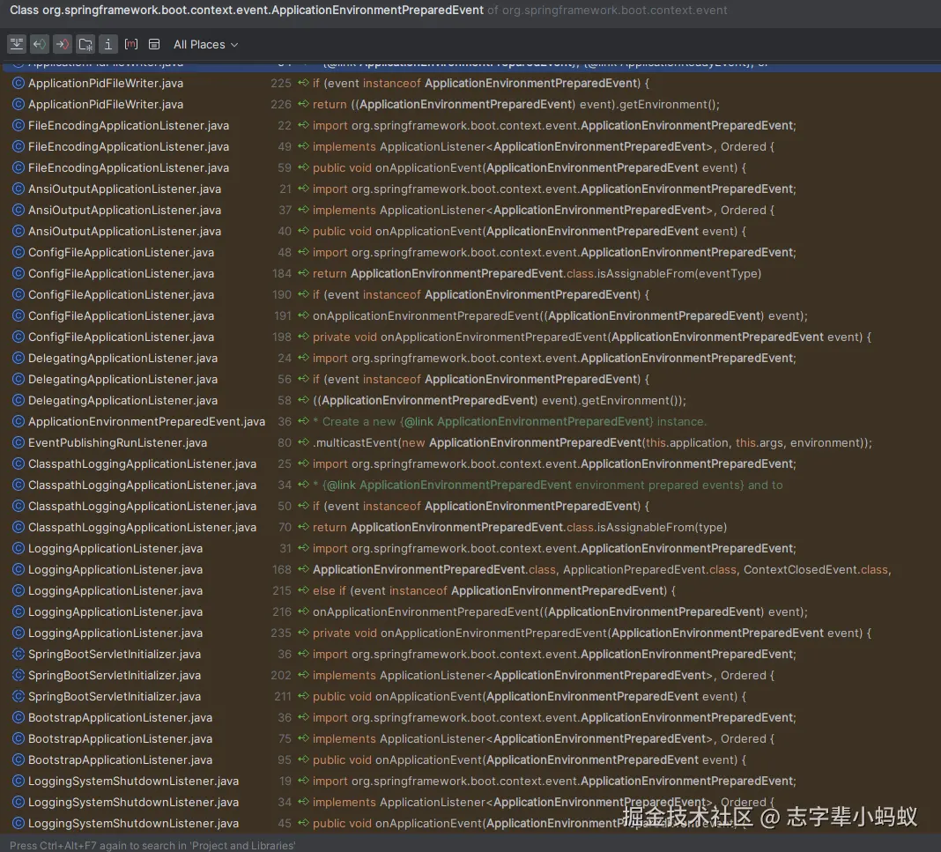Click class icon of AnsiOutputApplicationListener.java line 40 row
This screenshot has height=852, width=941.
pos(19,231)
